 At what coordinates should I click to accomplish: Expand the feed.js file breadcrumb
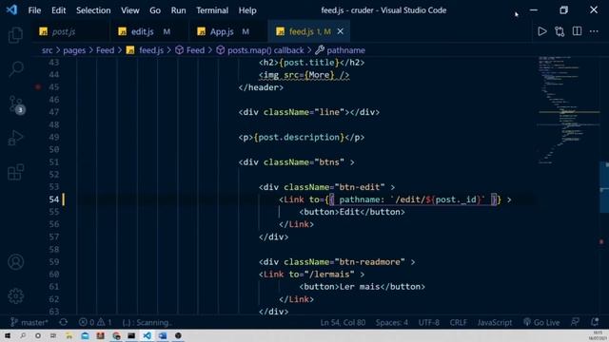pyautogui.click(x=145, y=50)
